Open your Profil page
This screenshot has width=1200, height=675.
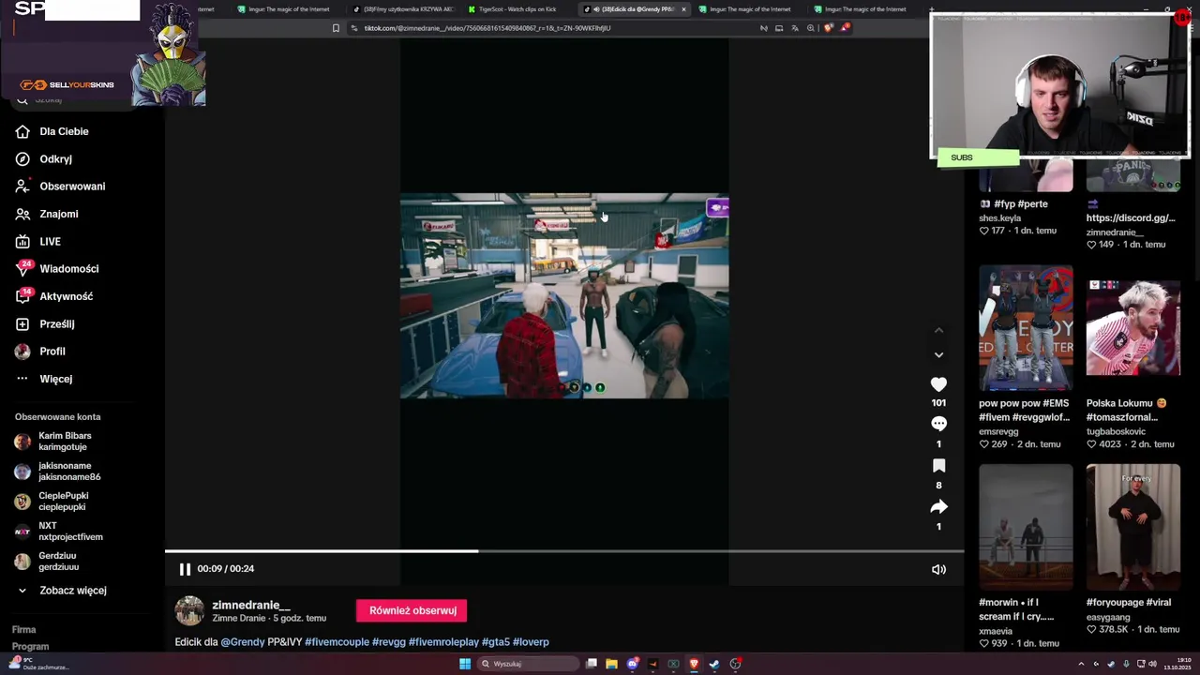[39, 352]
